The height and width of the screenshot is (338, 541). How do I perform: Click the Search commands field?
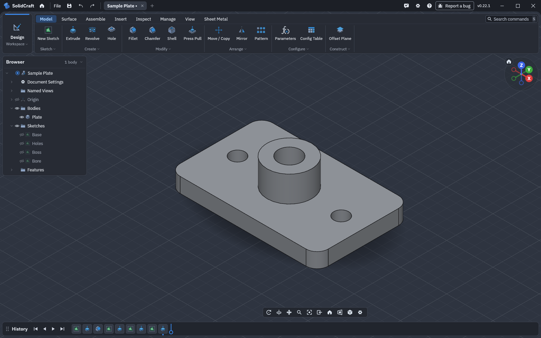[x=511, y=19]
